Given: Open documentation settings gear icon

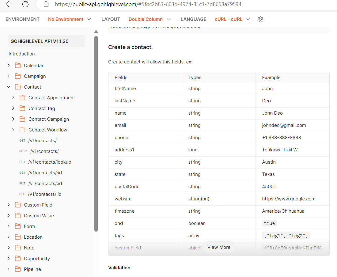Looking at the screenshot, I should pyautogui.click(x=260, y=19).
